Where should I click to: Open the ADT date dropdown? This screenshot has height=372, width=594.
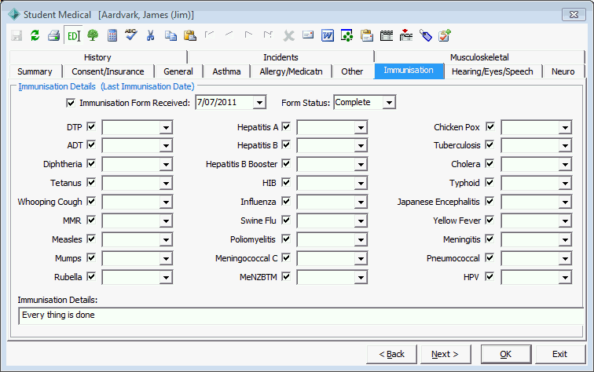point(166,146)
